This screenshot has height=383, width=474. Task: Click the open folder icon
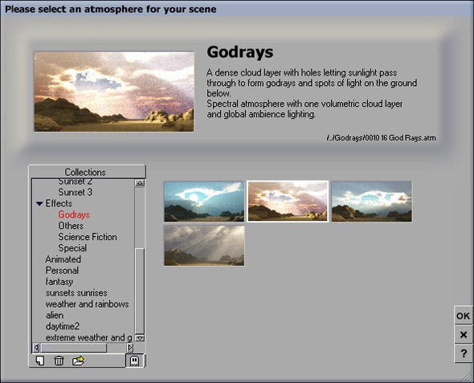click(x=78, y=361)
